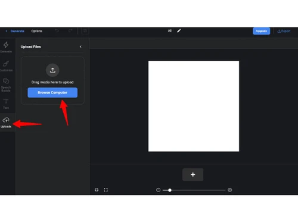Click the 'Upload Files' panel heading
The height and width of the screenshot is (223, 298).
tap(31, 47)
